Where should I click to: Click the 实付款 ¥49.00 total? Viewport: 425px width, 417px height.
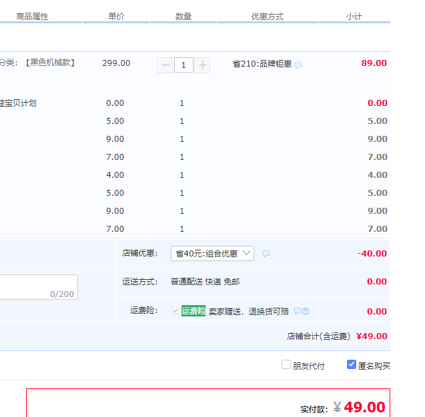click(x=359, y=407)
